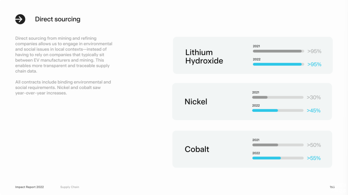
Task: Select the Nickel 2021 gray progress bar
Action: pyautogui.click(x=277, y=97)
